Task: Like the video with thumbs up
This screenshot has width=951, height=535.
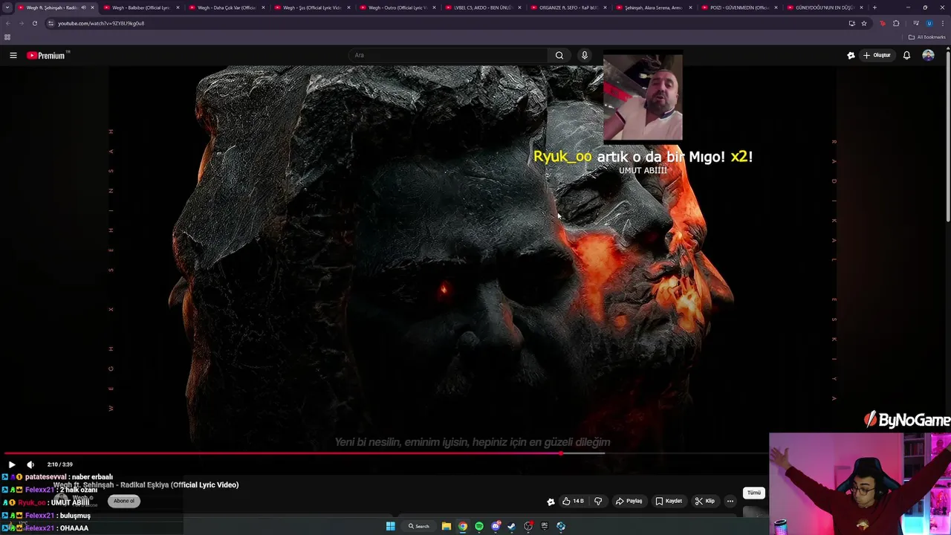Action: click(x=573, y=501)
